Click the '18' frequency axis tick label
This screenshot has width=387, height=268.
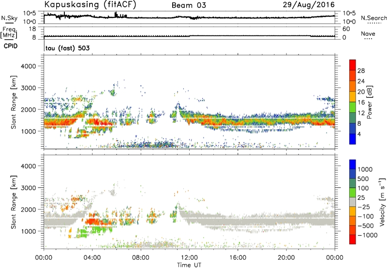click(x=32, y=29)
